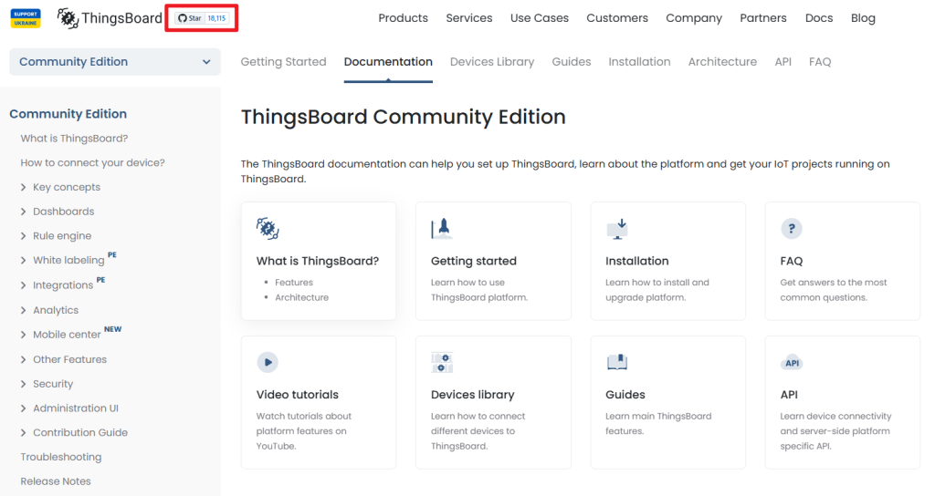This screenshot has height=496, width=935.
Task: Click ThingsBoard logo text
Action: (121, 18)
